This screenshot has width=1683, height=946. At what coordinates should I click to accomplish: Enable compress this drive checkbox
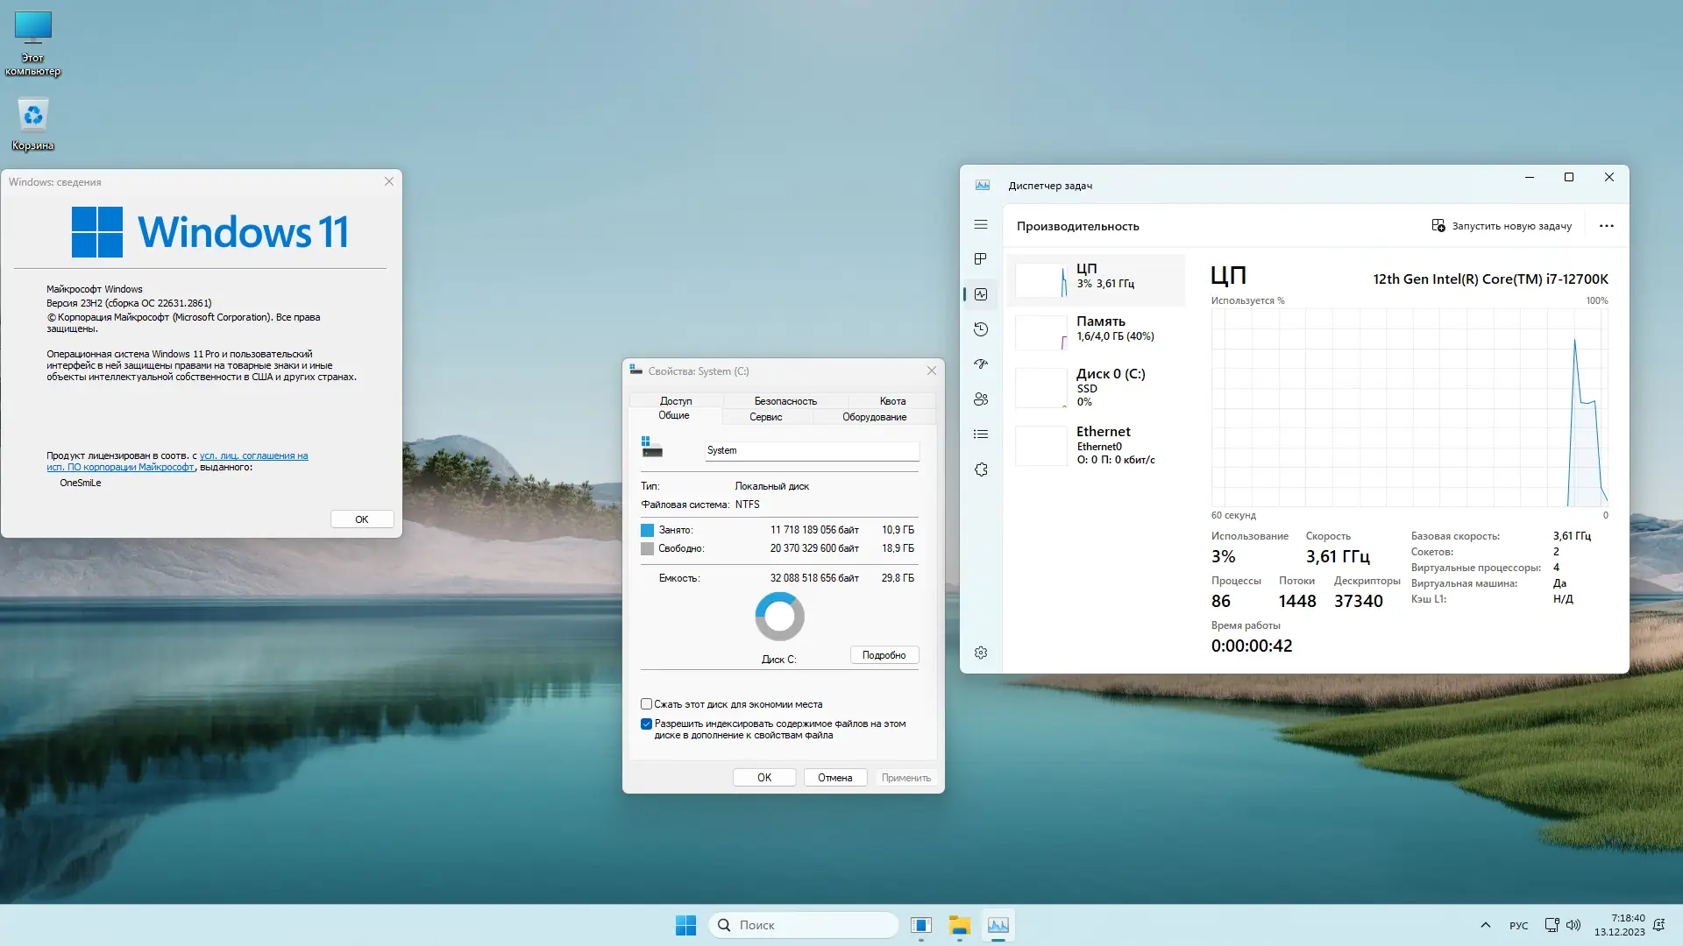point(647,704)
